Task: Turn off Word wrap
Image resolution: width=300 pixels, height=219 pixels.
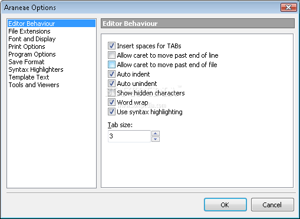Action: point(111,102)
